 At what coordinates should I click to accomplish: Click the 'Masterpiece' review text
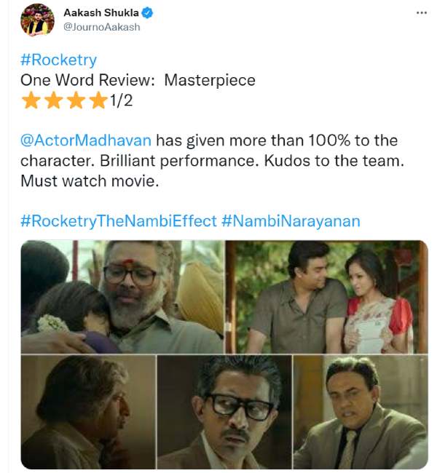click(210, 80)
